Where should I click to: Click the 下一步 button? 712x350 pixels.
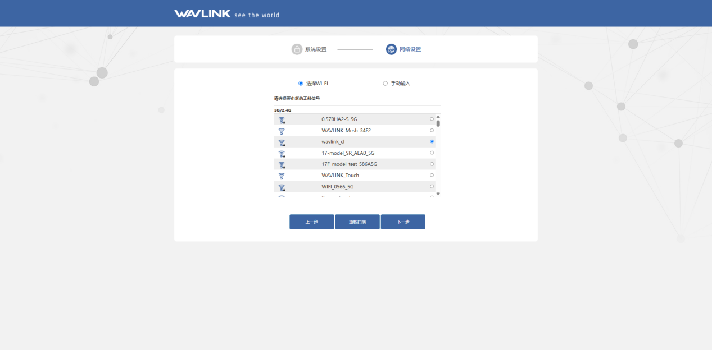(x=403, y=222)
